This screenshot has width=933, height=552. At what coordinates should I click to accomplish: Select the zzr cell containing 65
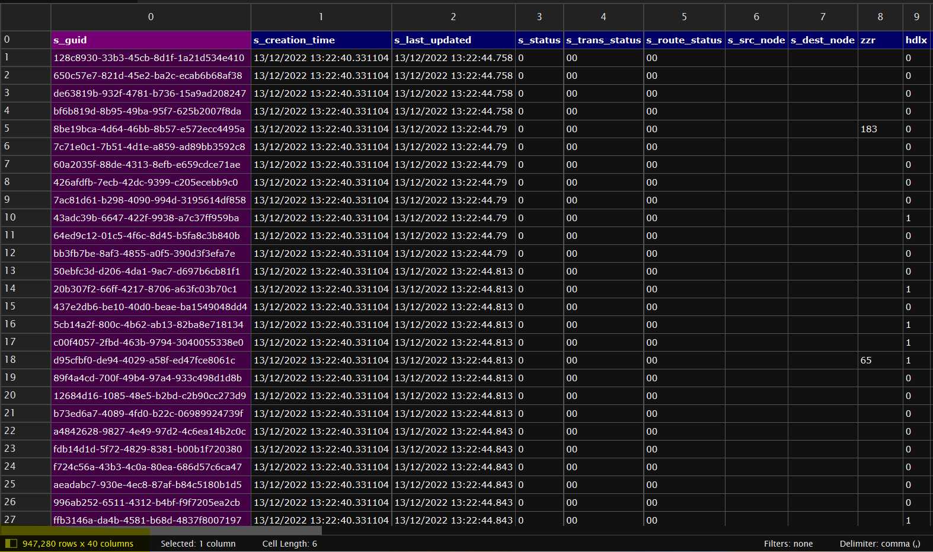pos(880,360)
